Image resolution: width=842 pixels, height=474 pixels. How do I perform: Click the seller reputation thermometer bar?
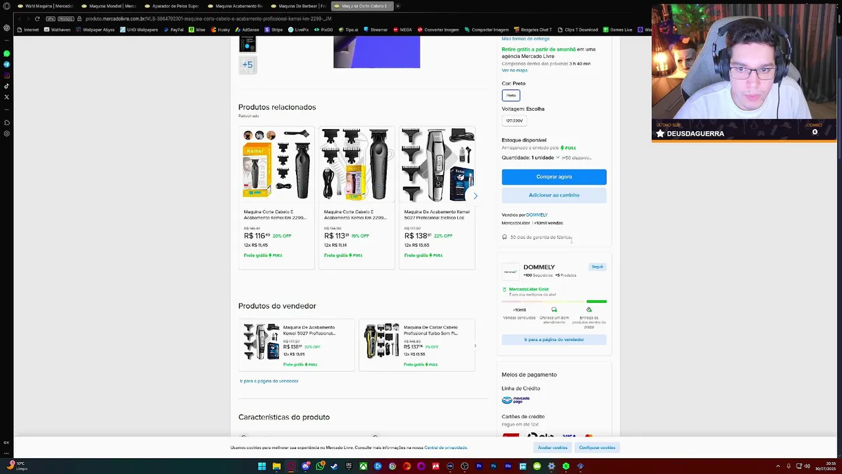coord(554,302)
